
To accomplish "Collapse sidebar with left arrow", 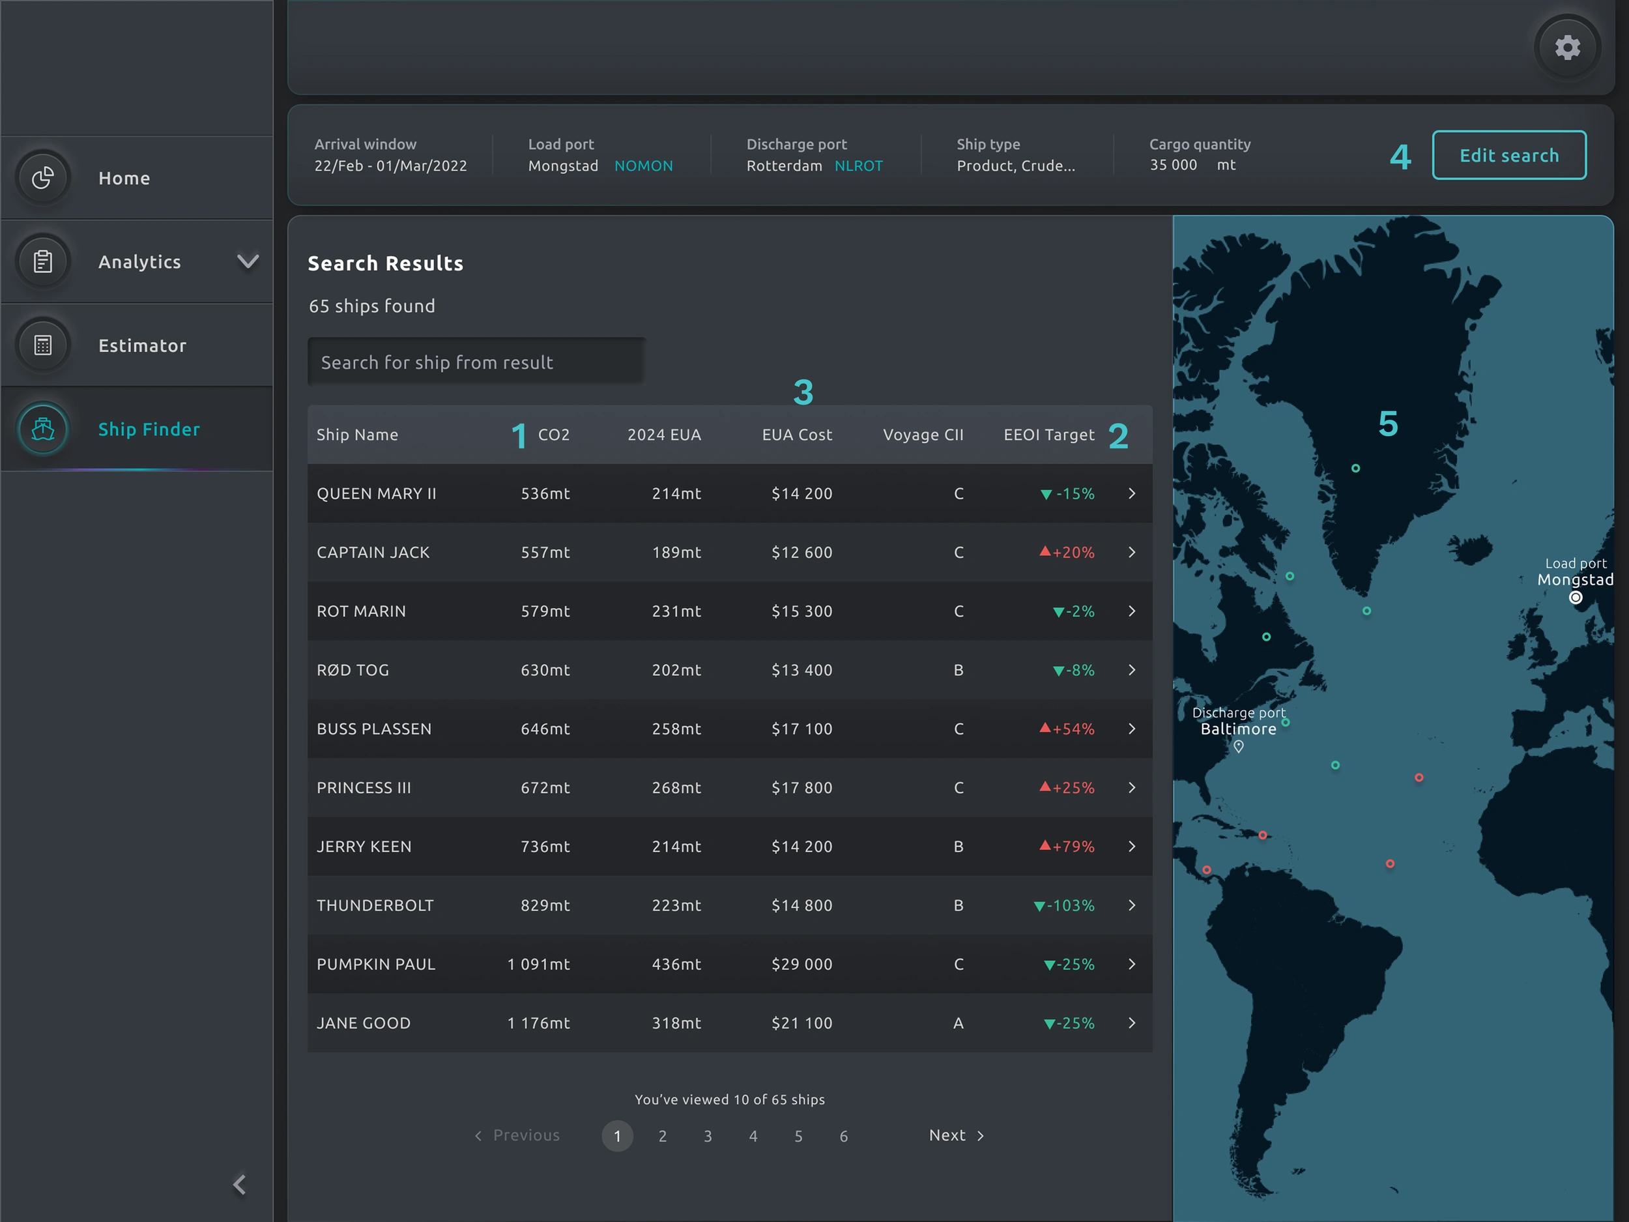I will (x=239, y=1184).
